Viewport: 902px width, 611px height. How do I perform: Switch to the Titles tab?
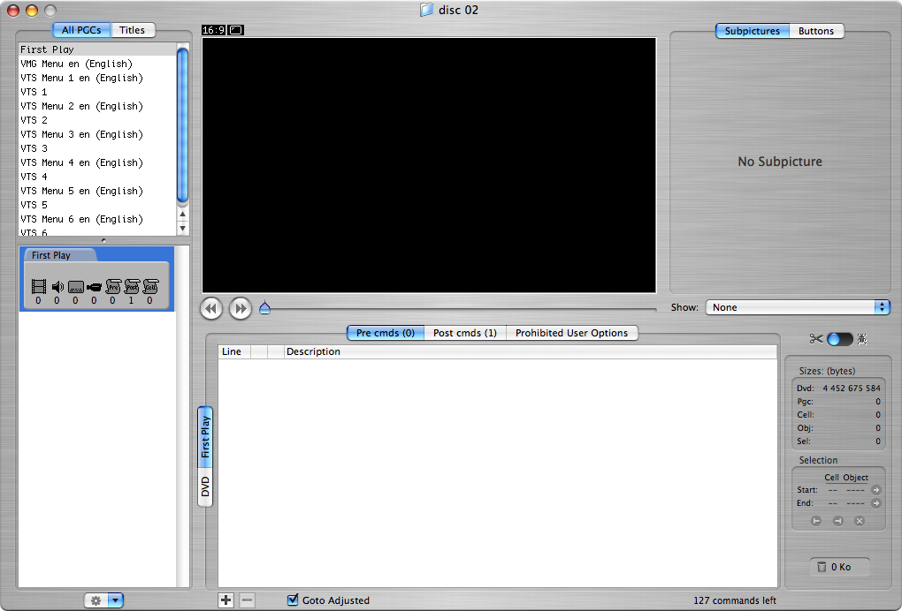[x=133, y=30]
